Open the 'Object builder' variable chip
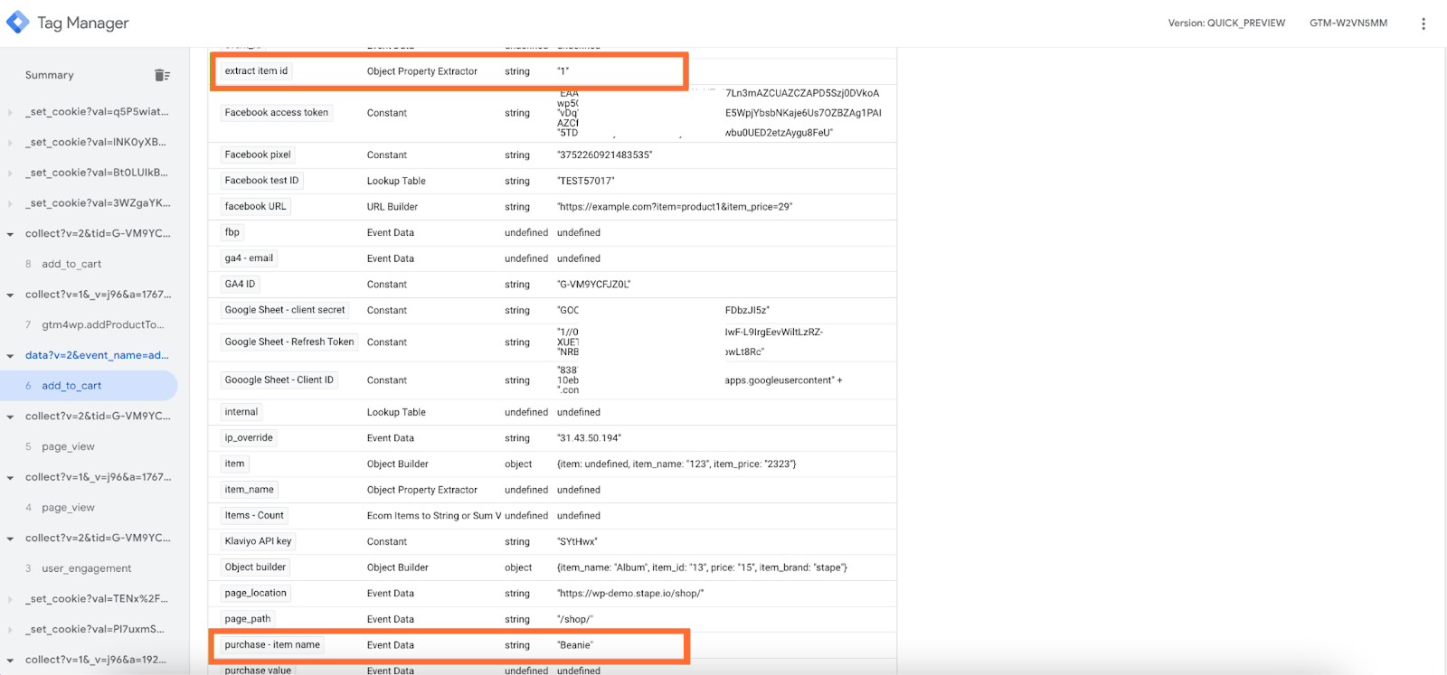The width and height of the screenshot is (1447, 675). point(255,567)
